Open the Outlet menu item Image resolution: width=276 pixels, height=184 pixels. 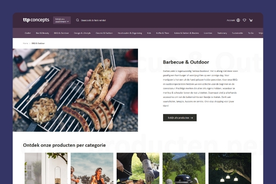click(x=28, y=33)
